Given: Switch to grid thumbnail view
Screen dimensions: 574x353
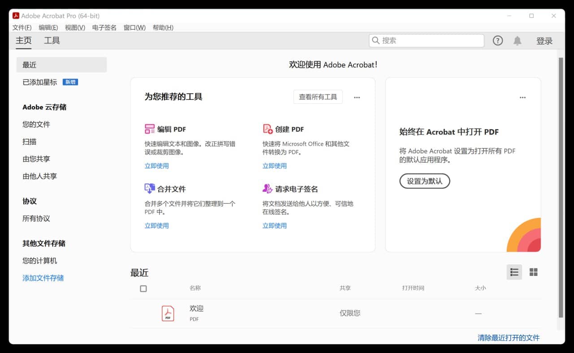Looking at the screenshot, I should [x=534, y=272].
